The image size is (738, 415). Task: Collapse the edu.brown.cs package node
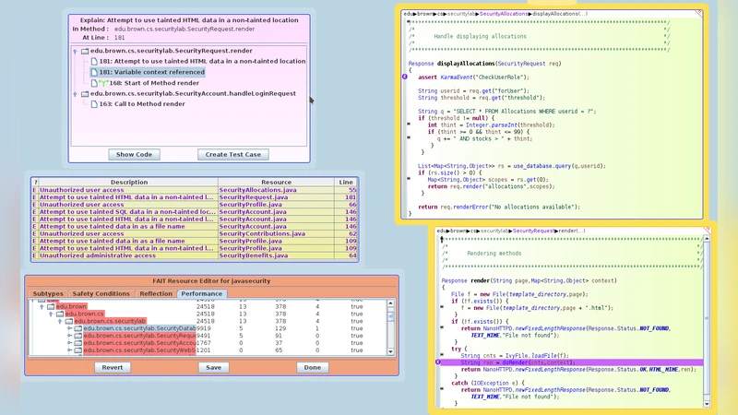click(x=51, y=314)
